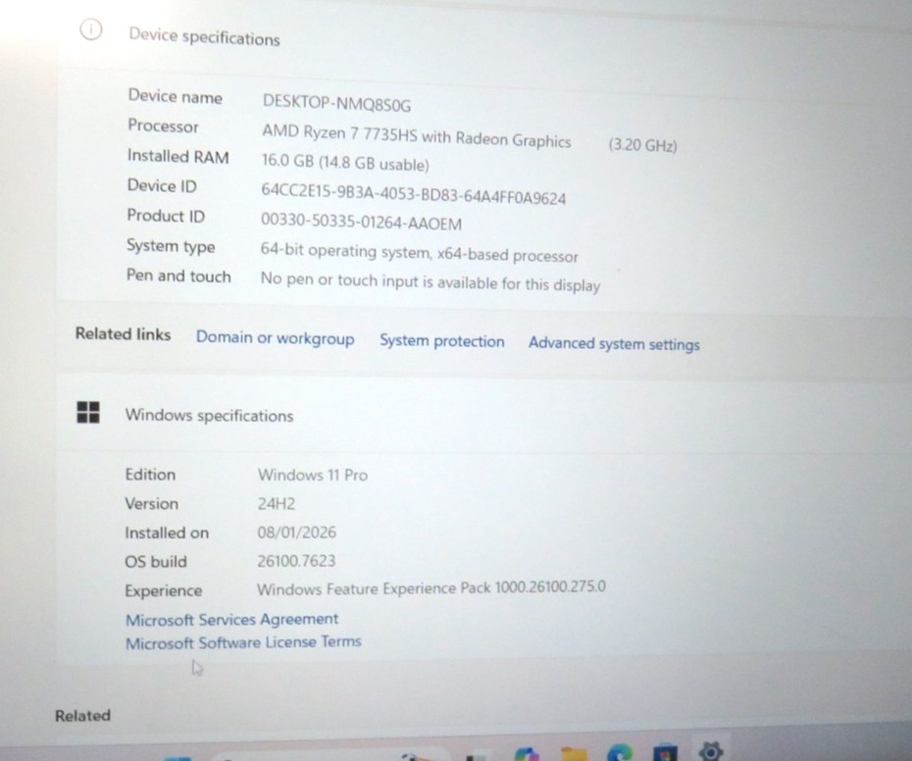This screenshot has height=761, width=912.
Task: Click the Version label
Action: point(152,503)
